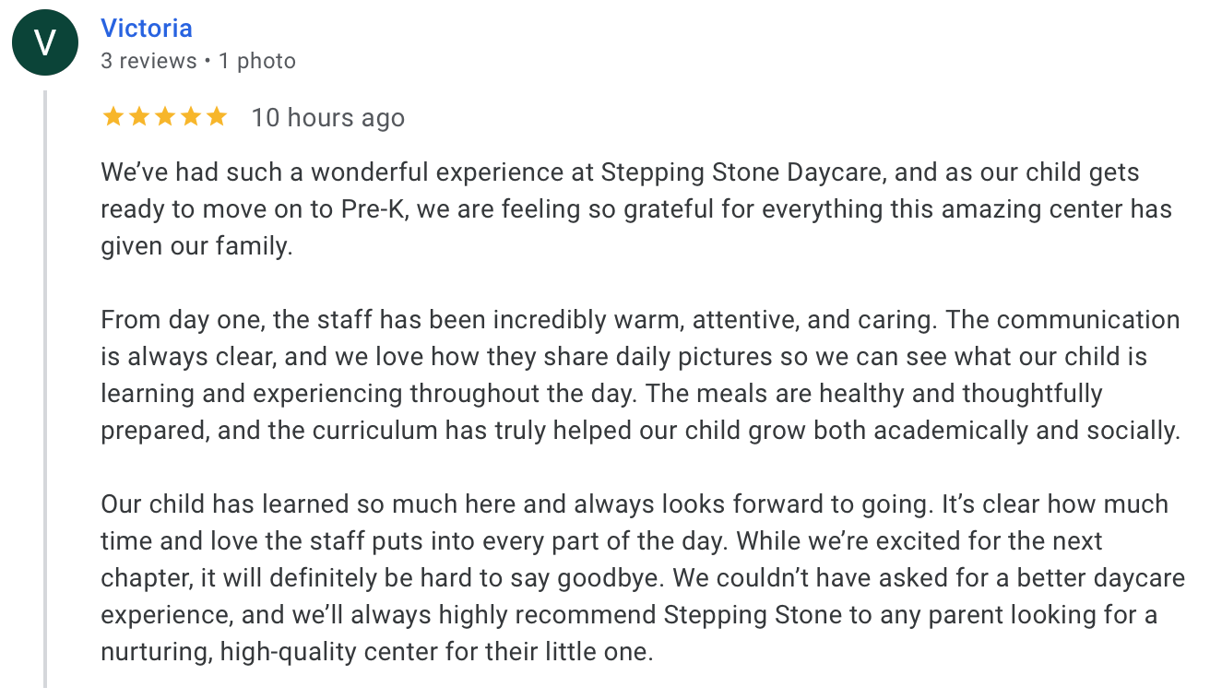Click the '3 reviews' count text
The image size is (1210, 699).
148,62
